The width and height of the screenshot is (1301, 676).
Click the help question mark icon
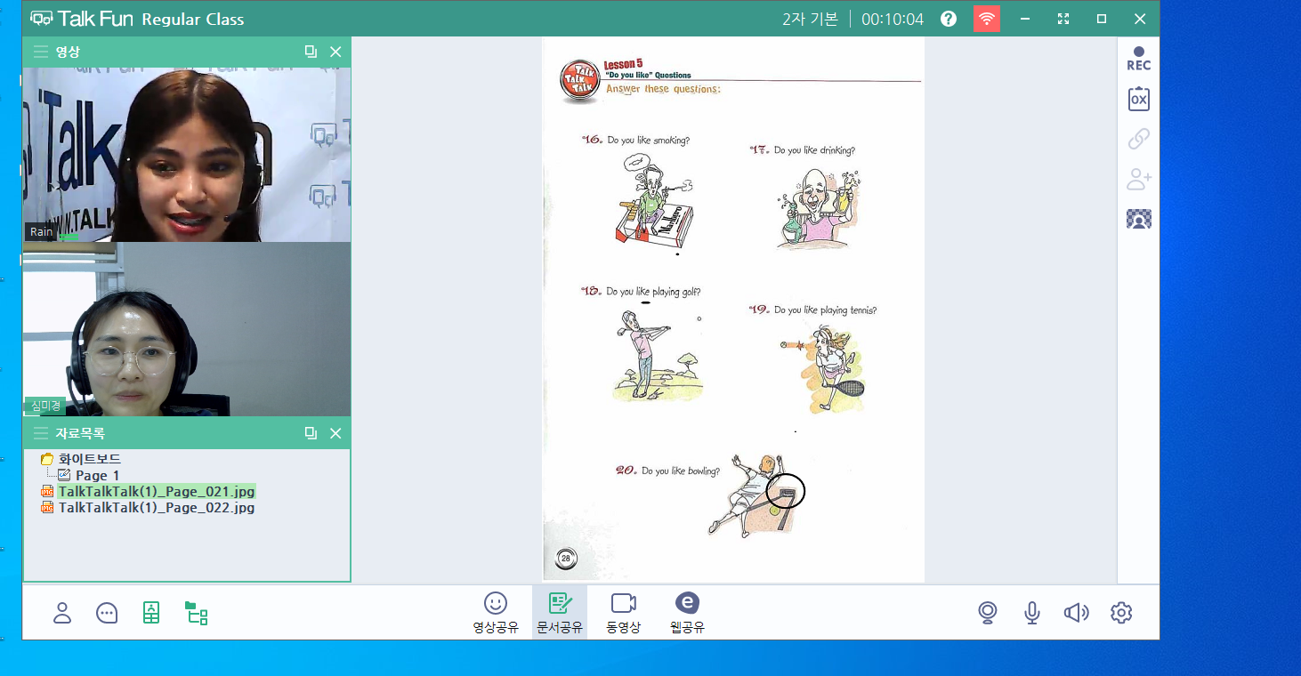[949, 19]
